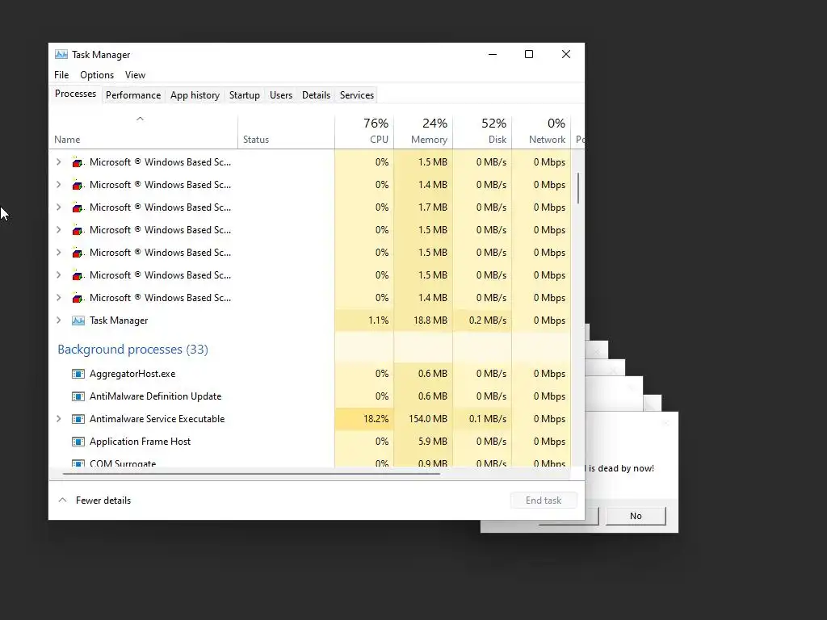This screenshot has height=620, width=827.
Task: Switch to the Startup tab
Action: pos(244,95)
